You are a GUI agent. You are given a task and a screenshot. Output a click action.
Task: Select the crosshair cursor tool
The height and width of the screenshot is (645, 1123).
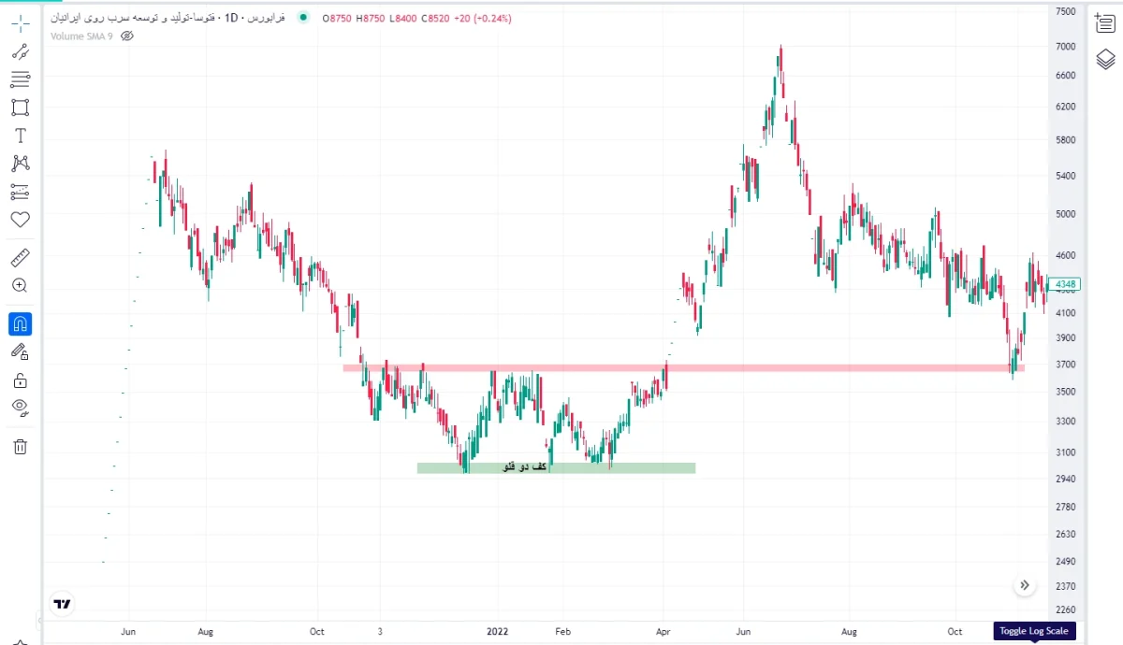(x=21, y=23)
